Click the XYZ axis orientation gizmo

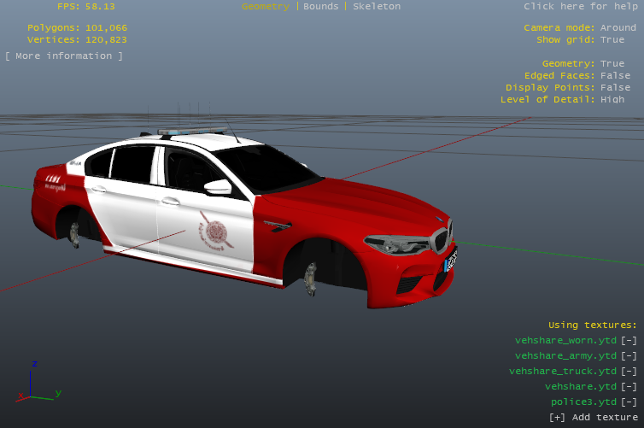click(x=39, y=382)
